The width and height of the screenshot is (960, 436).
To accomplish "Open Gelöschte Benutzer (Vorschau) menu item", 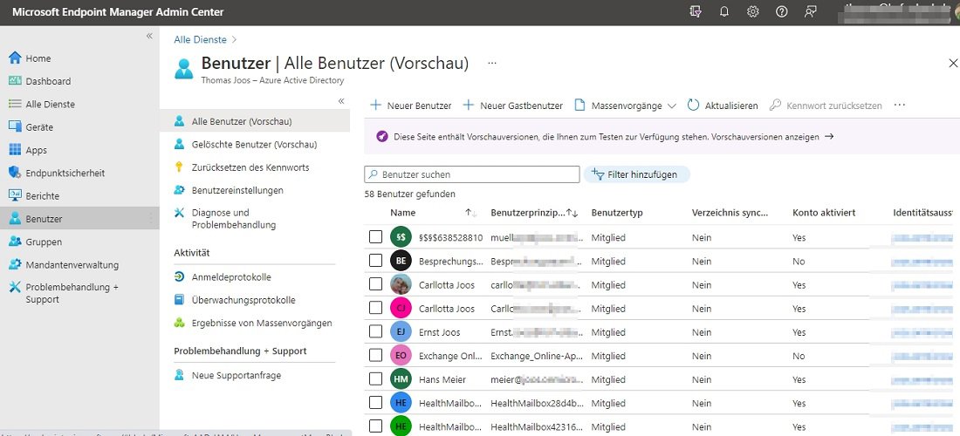I will click(254, 145).
